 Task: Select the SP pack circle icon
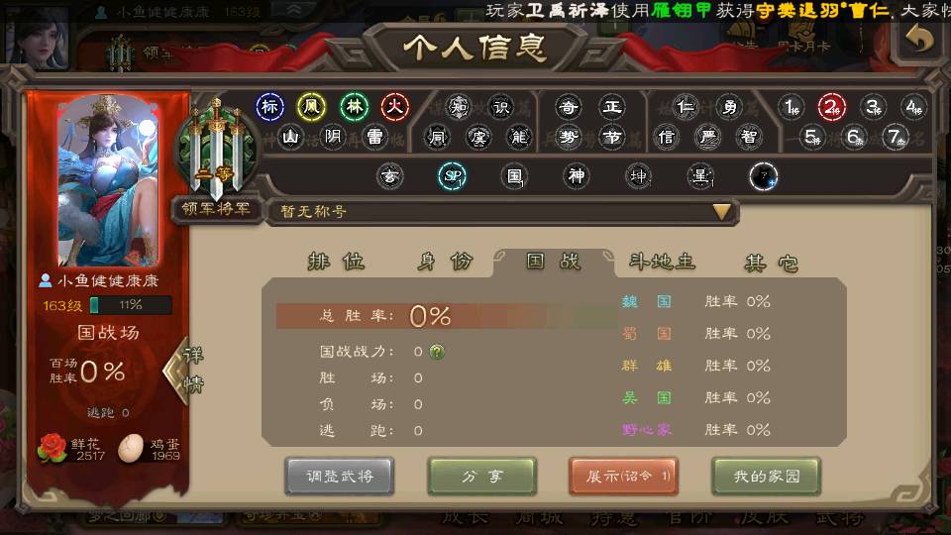click(453, 176)
